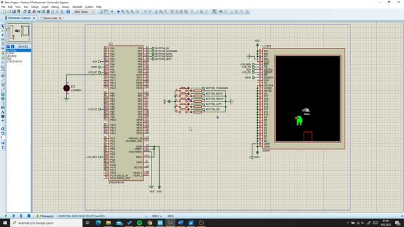Click the X-Mirror flip icon
The image size is (404, 227).
click(3, 143)
